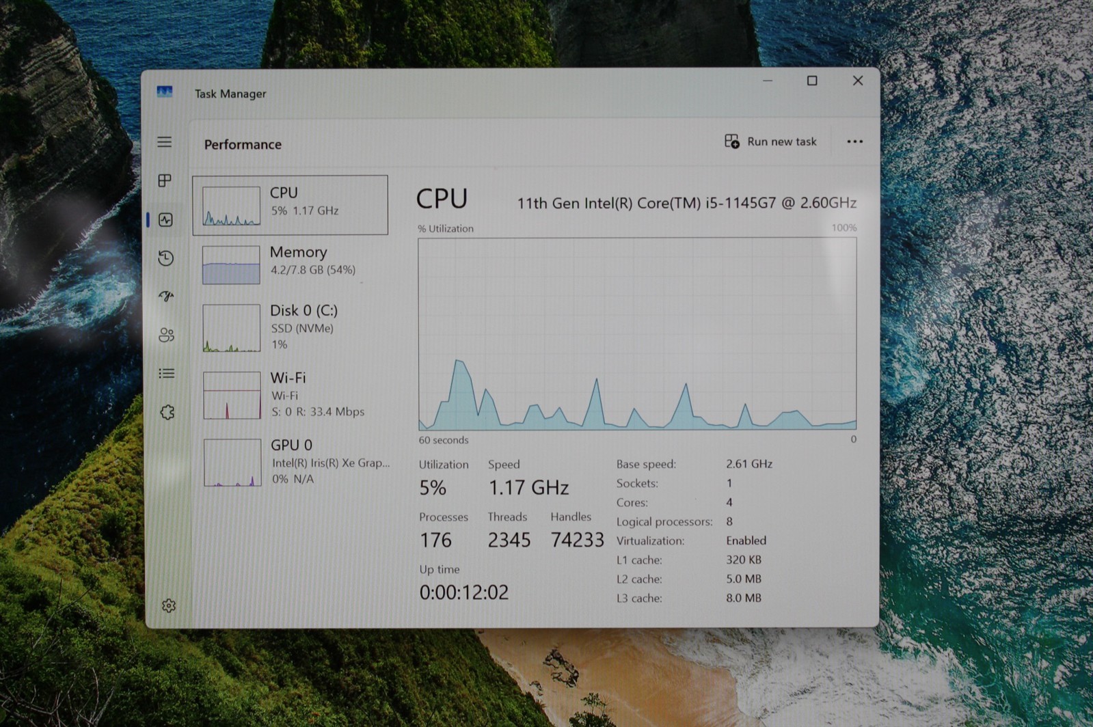Open Startup apps page icon

pos(166,296)
